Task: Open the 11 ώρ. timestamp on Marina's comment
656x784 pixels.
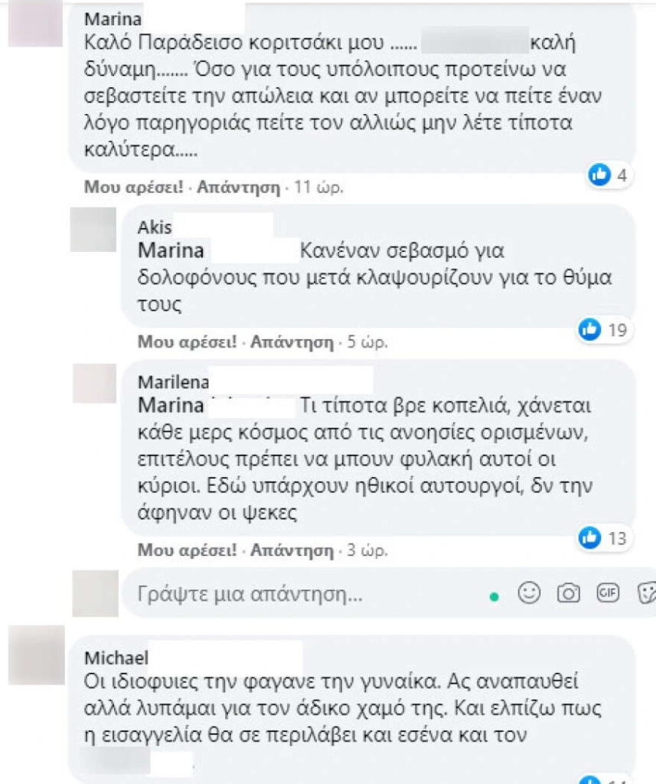Action: pos(319,187)
